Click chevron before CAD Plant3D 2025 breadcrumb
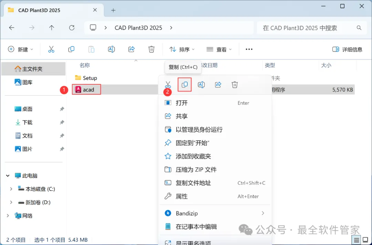Viewport: 372px width, 245px height. (106, 28)
